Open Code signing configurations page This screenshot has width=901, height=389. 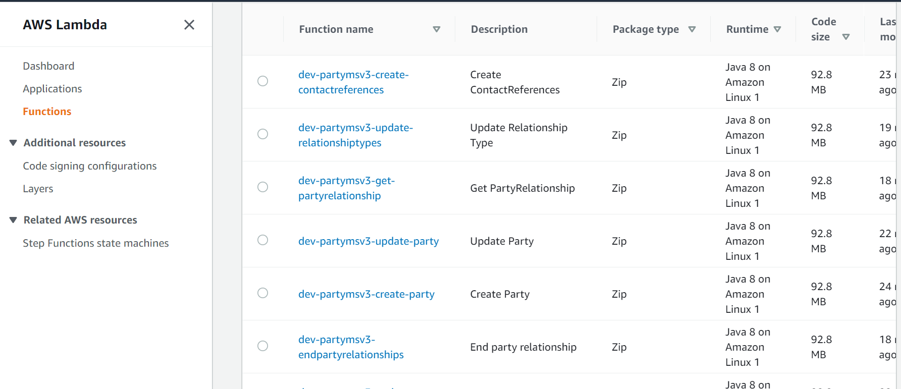(x=90, y=166)
